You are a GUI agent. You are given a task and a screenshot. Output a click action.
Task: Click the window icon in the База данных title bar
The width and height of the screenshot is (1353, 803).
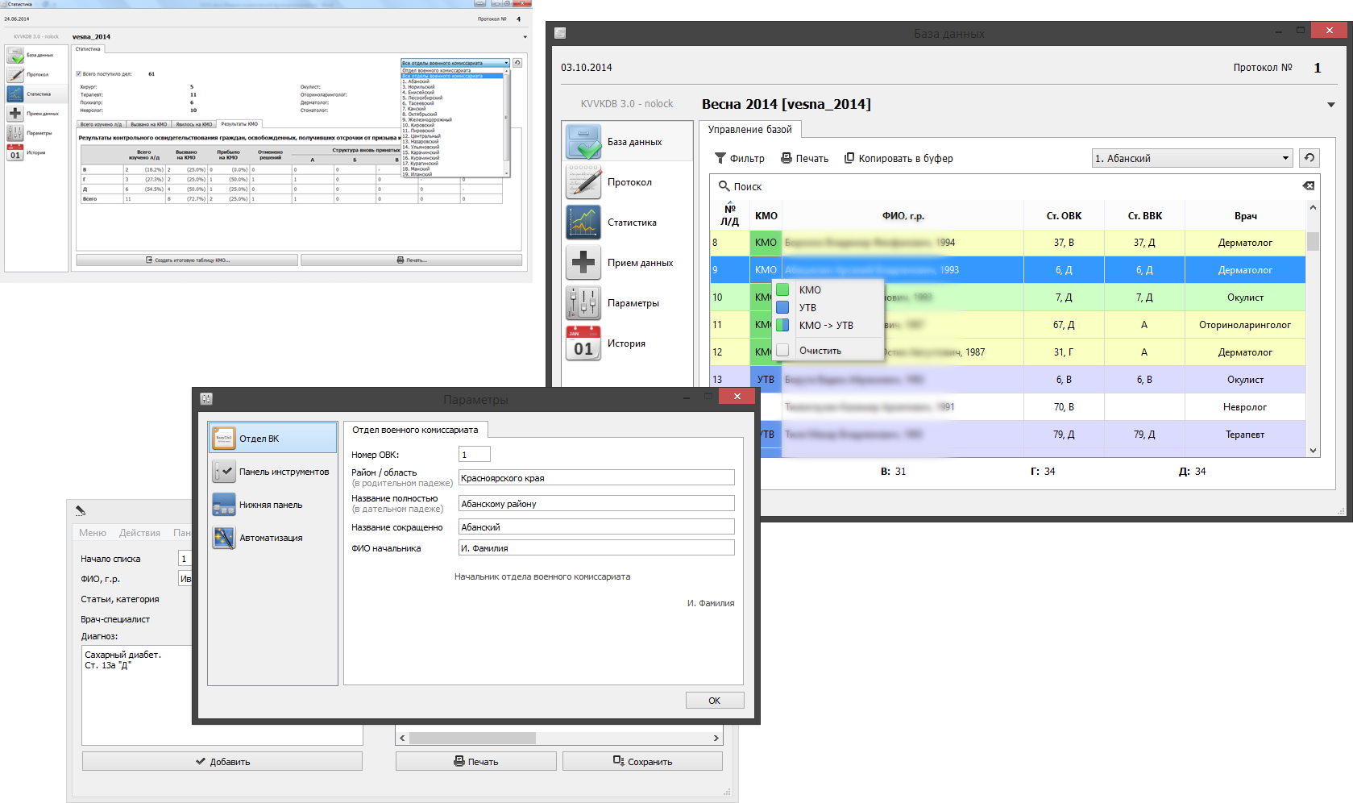[x=560, y=33]
